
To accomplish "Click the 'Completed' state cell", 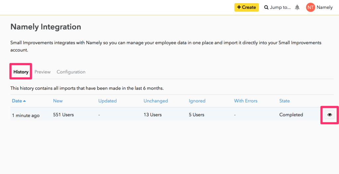I will (x=291, y=115).
